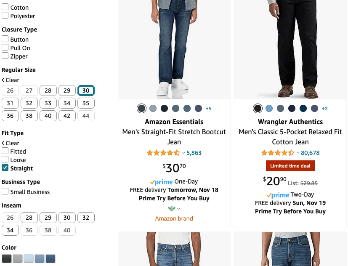The image size is (348, 266).
Task: Tick the Small Business checkbox
Action: [5, 192]
